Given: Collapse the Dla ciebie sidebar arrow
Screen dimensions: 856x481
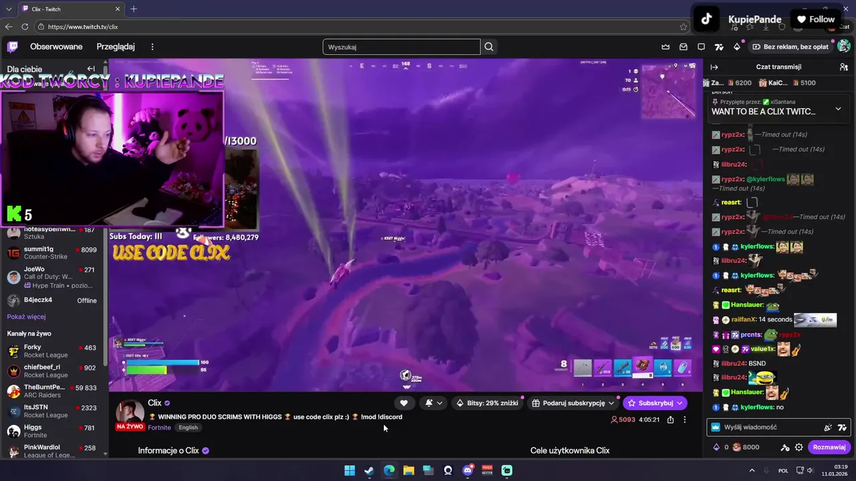Looking at the screenshot, I should click(91, 69).
